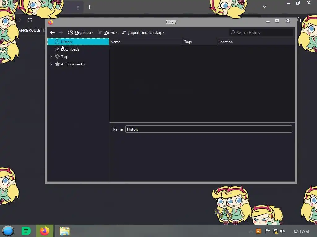Click the 3:23 AM clock

click(x=301, y=231)
